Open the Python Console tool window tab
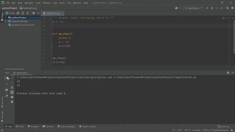 87,126
